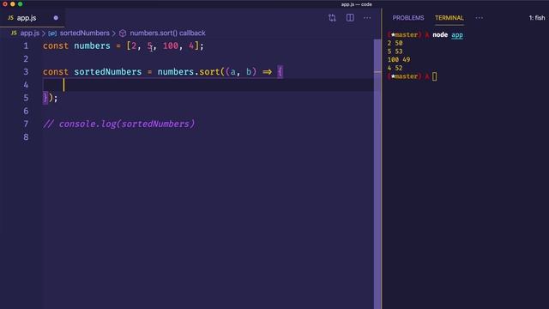Click the terminal output line '4 52'
The height and width of the screenshot is (309, 549).
[x=395, y=68]
